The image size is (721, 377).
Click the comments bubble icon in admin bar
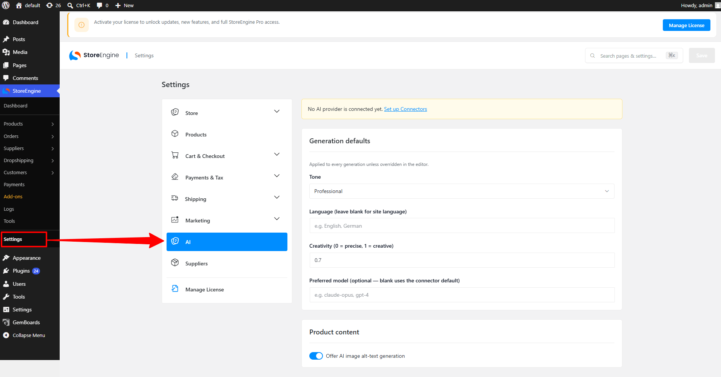(x=99, y=5)
